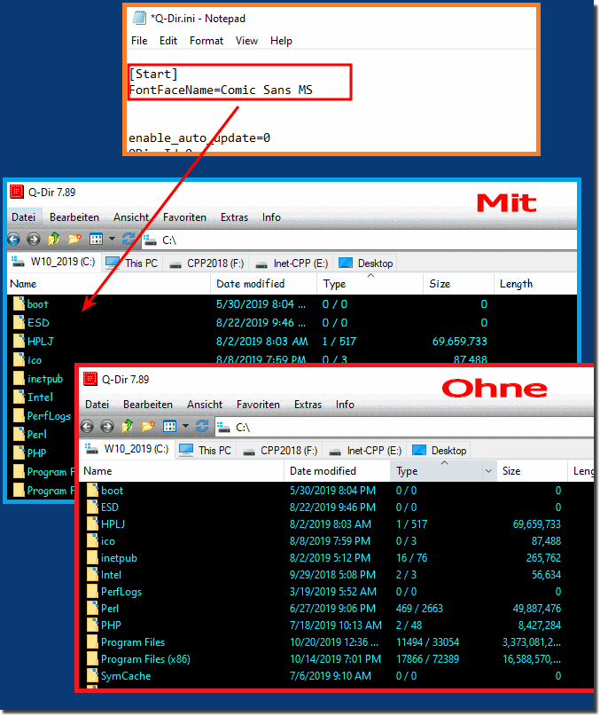Open Datei menu in lower Q-Dir window
Screen dimensions: 600x716
point(97,405)
